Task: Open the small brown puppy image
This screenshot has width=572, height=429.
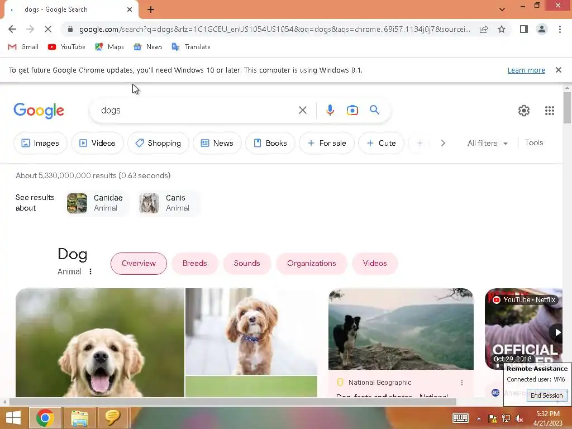Action: pyautogui.click(x=251, y=332)
